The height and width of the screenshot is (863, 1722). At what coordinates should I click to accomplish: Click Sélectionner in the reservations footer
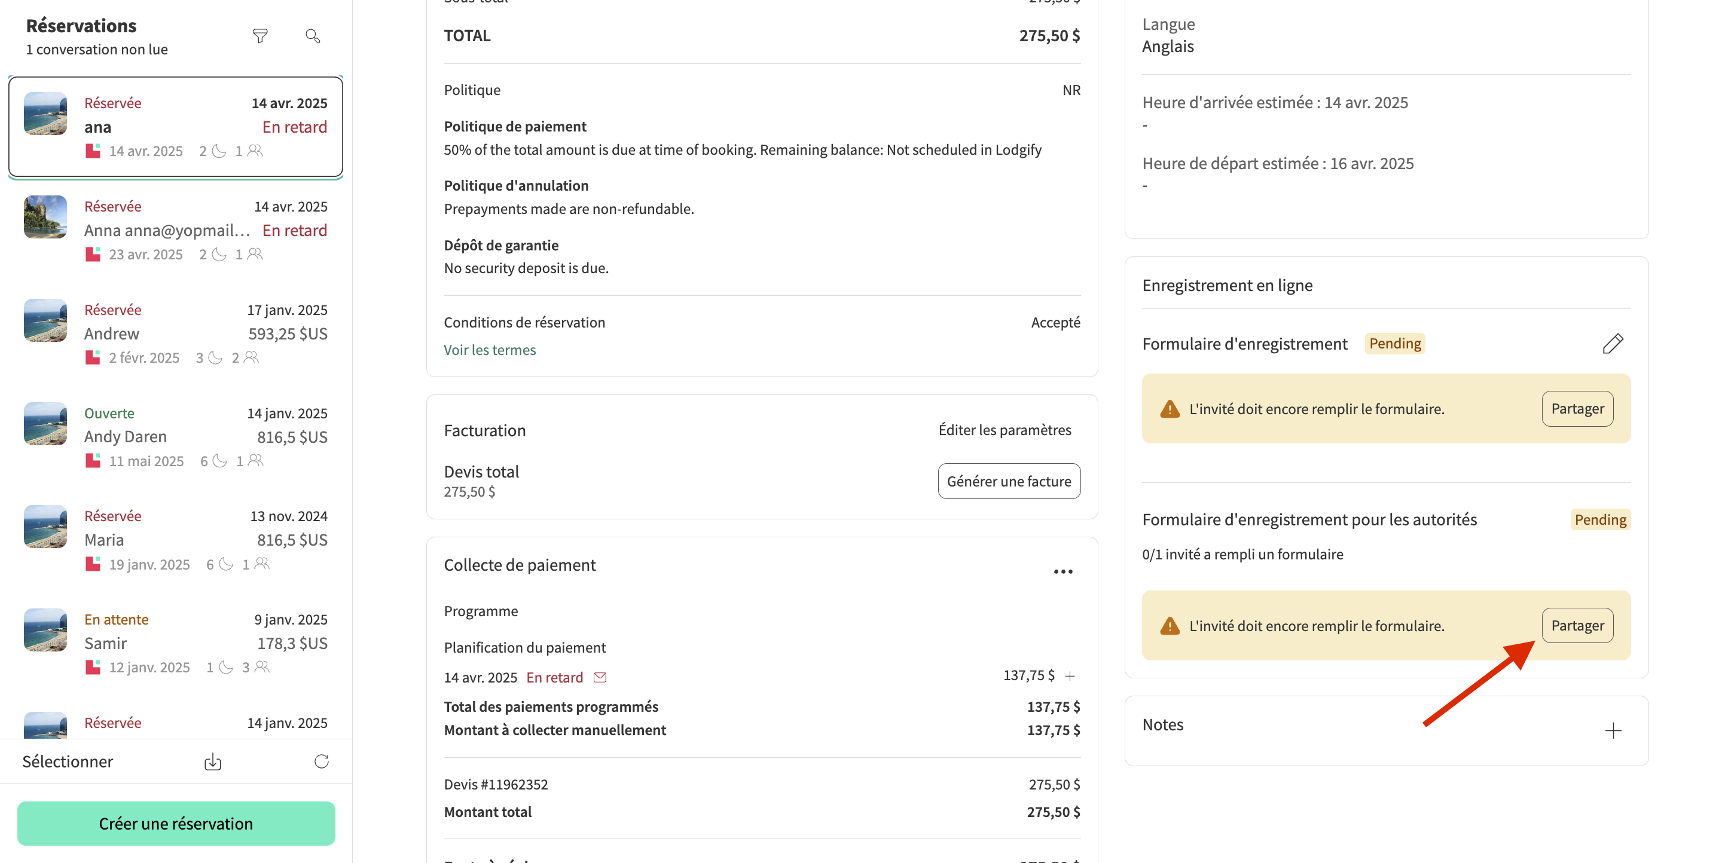pos(68,761)
